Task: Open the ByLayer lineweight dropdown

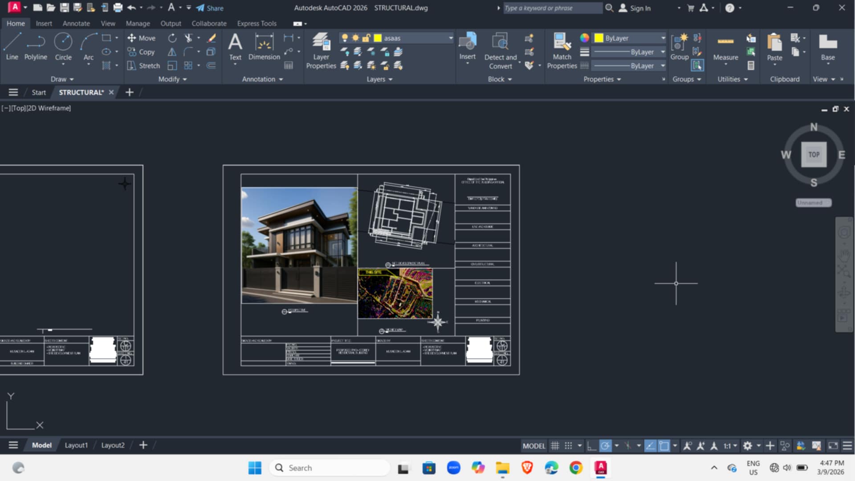Action: click(x=663, y=52)
